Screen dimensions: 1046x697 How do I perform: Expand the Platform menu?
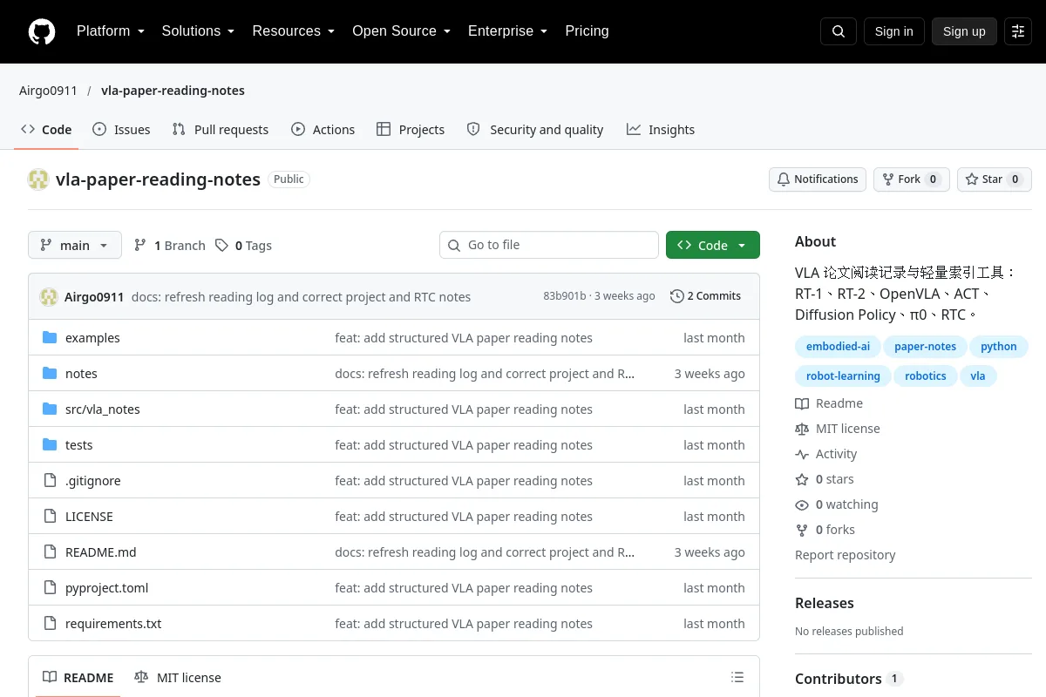110,31
